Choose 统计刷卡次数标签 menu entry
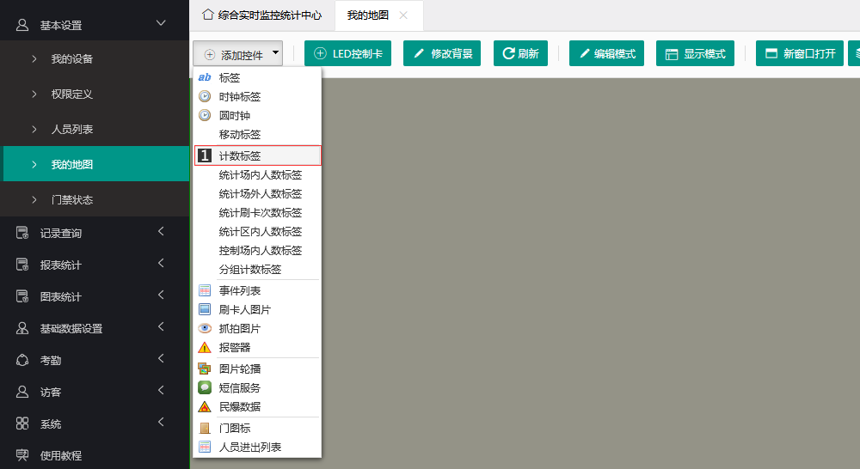 pos(257,212)
